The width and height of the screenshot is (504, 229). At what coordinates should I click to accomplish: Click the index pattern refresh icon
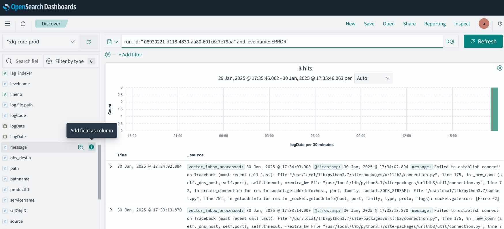click(89, 42)
